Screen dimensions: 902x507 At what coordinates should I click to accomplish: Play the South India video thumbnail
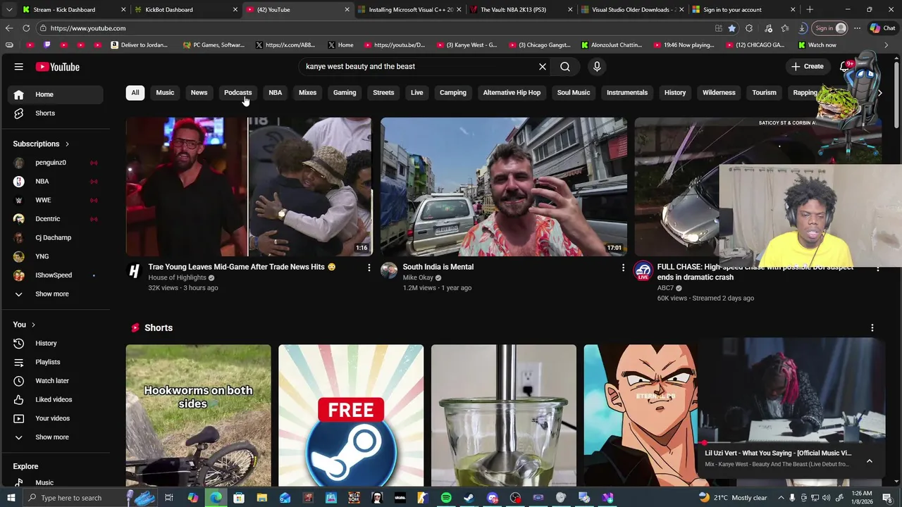[503, 187]
